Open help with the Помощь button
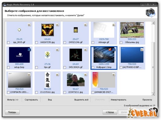The width and height of the screenshot is (161, 120). click(12, 112)
